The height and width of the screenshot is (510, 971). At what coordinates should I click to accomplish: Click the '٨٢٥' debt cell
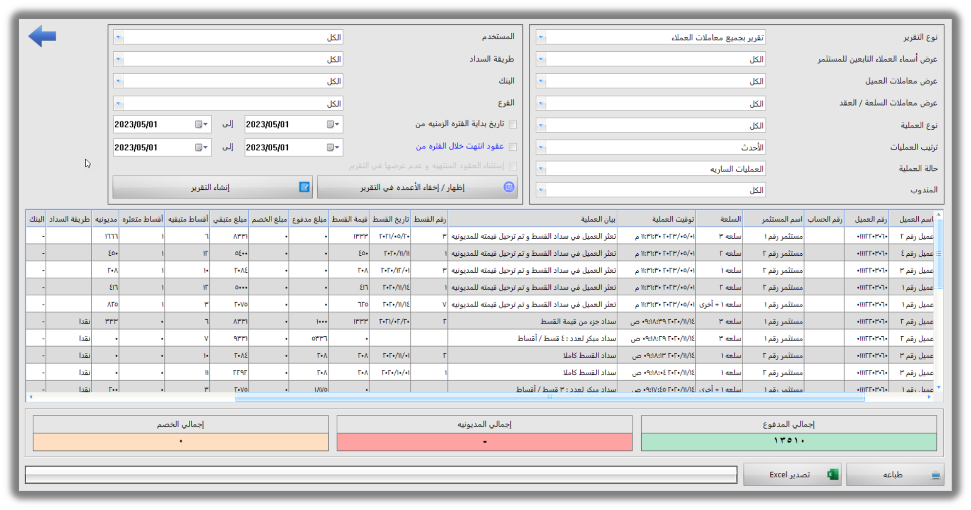(106, 305)
